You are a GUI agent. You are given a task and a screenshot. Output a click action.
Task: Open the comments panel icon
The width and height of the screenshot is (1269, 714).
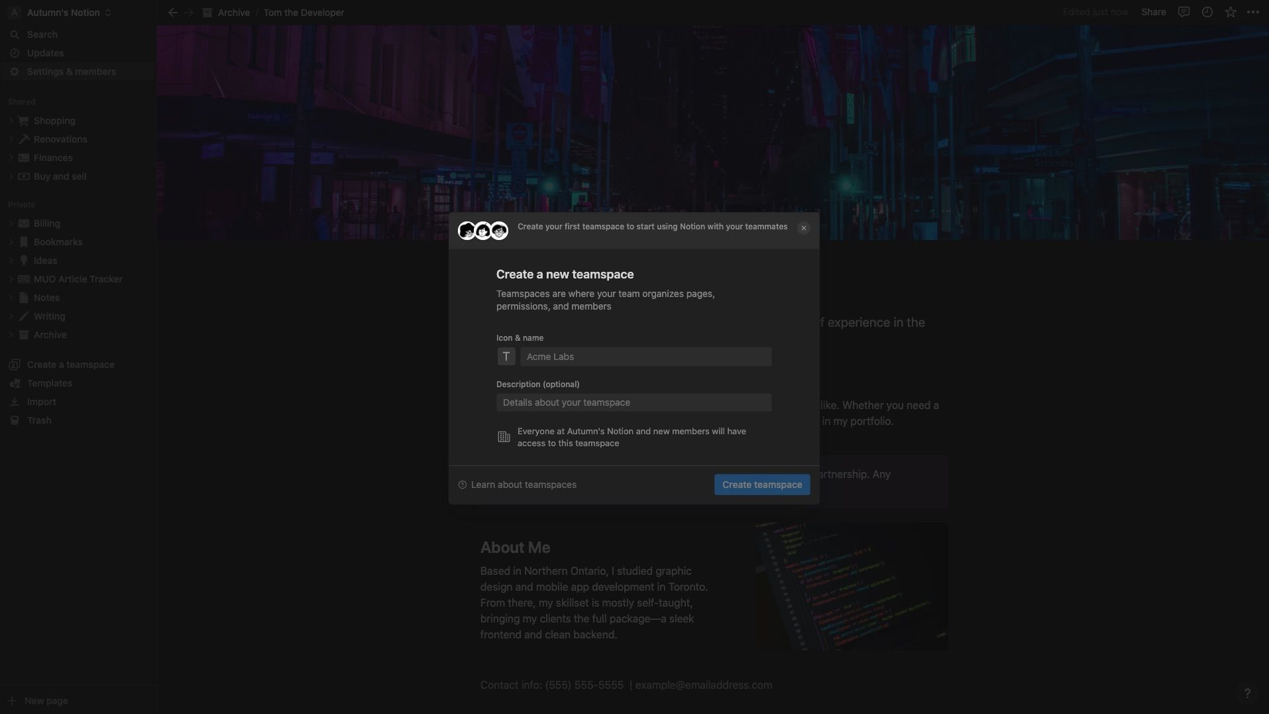1184,12
